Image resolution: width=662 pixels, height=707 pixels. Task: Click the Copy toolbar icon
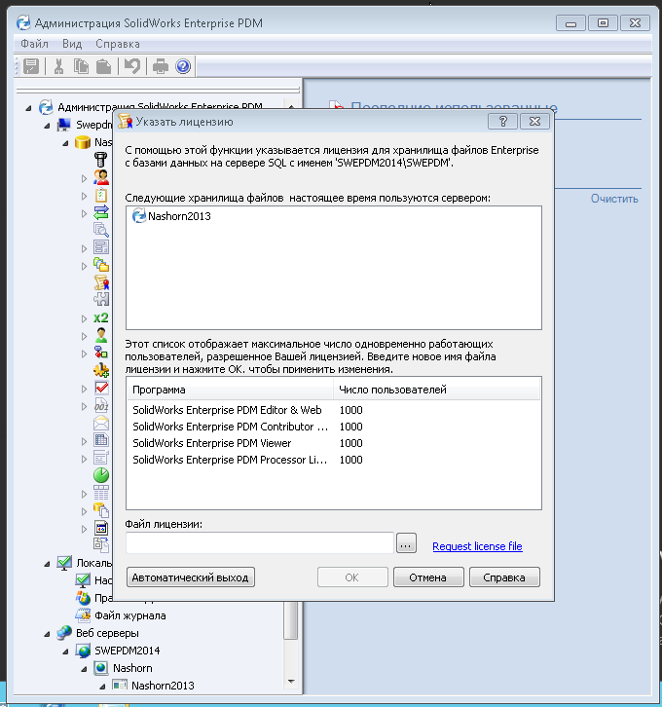tap(81, 66)
